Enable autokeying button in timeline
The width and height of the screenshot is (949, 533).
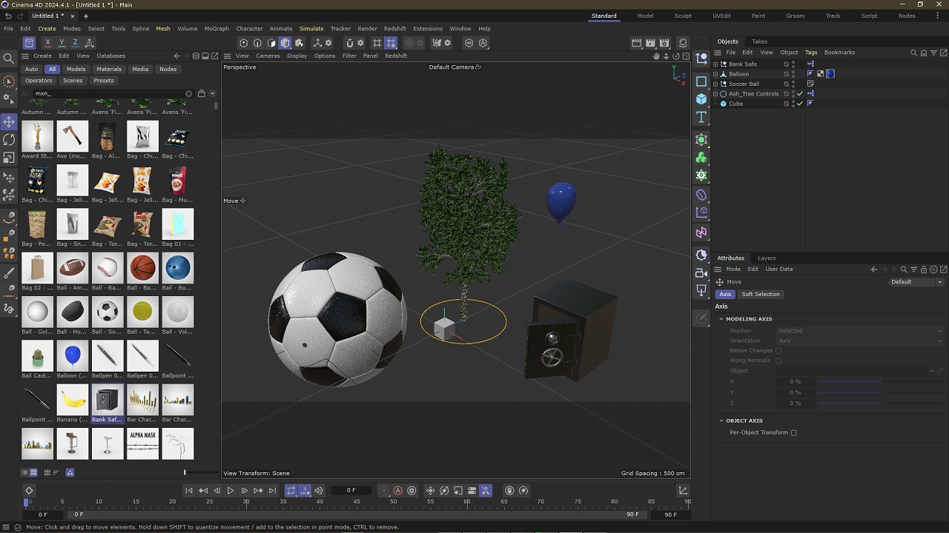(397, 490)
